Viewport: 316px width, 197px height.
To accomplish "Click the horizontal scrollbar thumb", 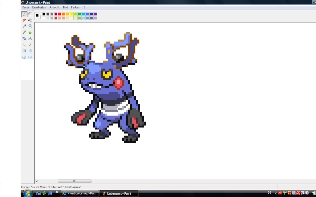I will pyautogui.click(x=75, y=181).
